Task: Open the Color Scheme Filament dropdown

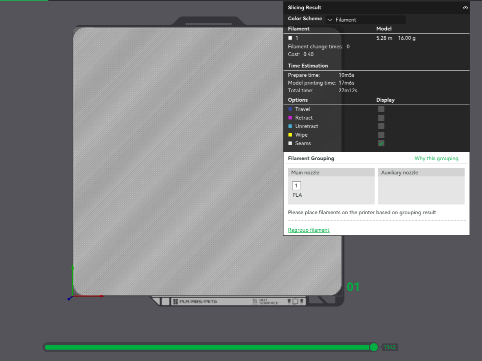Action: pyautogui.click(x=366, y=20)
